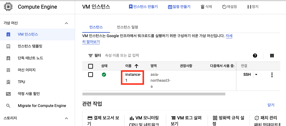Open 머신 이미지 in the sidebar

[x=38, y=70]
